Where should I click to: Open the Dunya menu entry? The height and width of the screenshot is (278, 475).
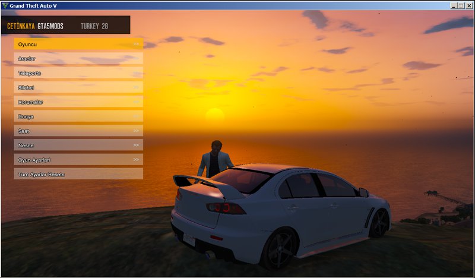pyautogui.click(x=78, y=116)
